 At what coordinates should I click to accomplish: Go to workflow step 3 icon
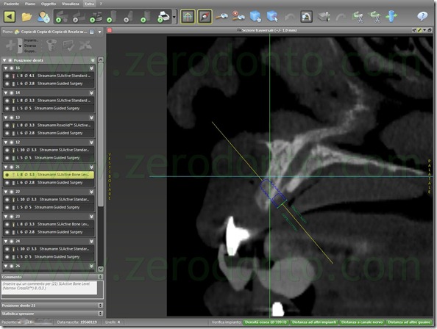(96, 17)
